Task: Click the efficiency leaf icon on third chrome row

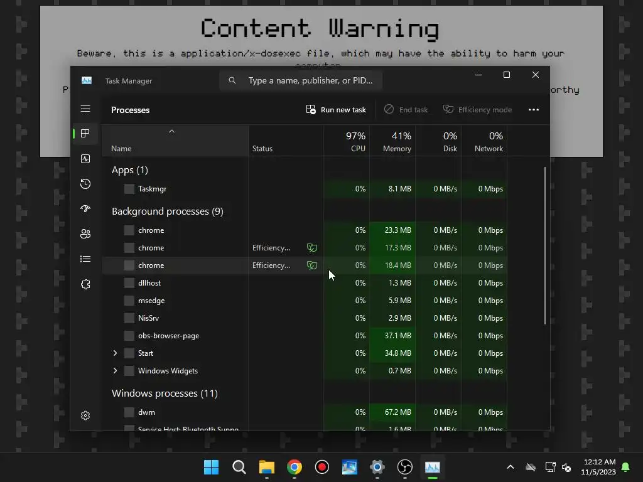Action: [x=312, y=265]
